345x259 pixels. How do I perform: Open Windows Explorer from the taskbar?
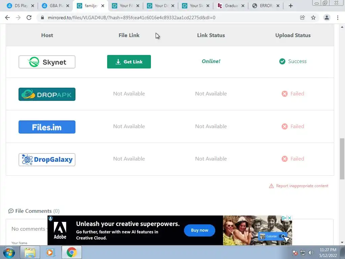30,252
